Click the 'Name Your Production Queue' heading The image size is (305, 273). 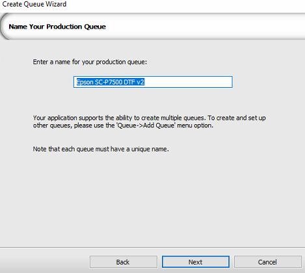tap(57, 27)
